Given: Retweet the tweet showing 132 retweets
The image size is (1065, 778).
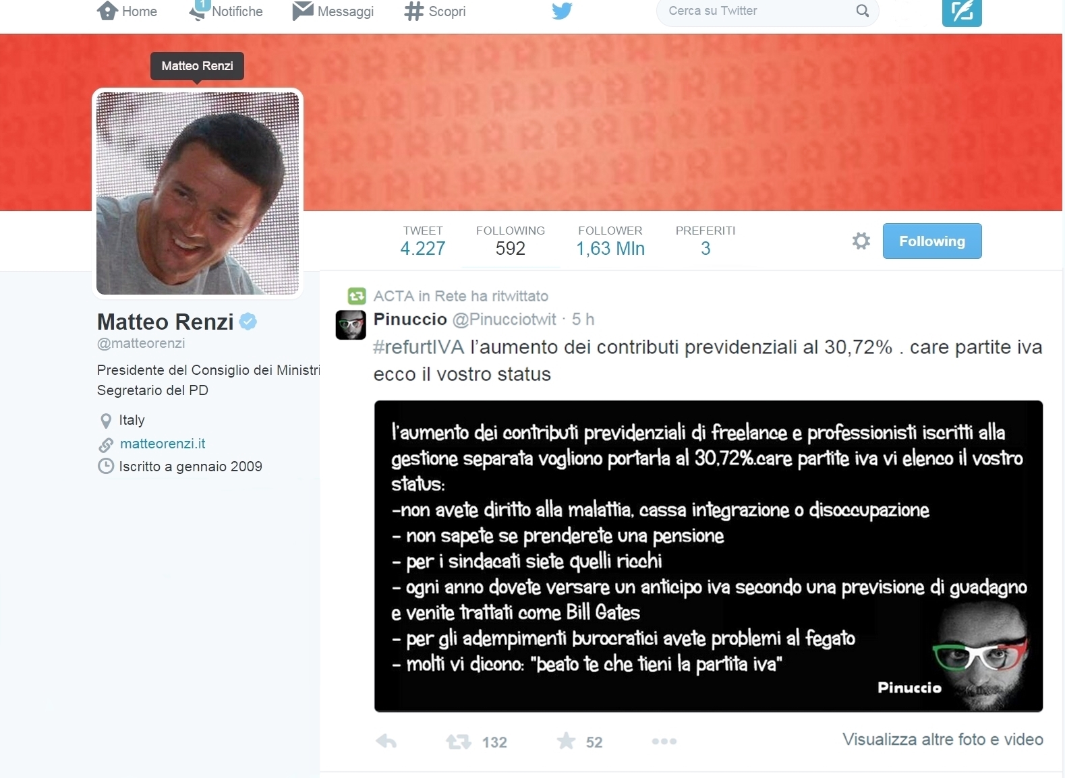Looking at the screenshot, I should [459, 742].
